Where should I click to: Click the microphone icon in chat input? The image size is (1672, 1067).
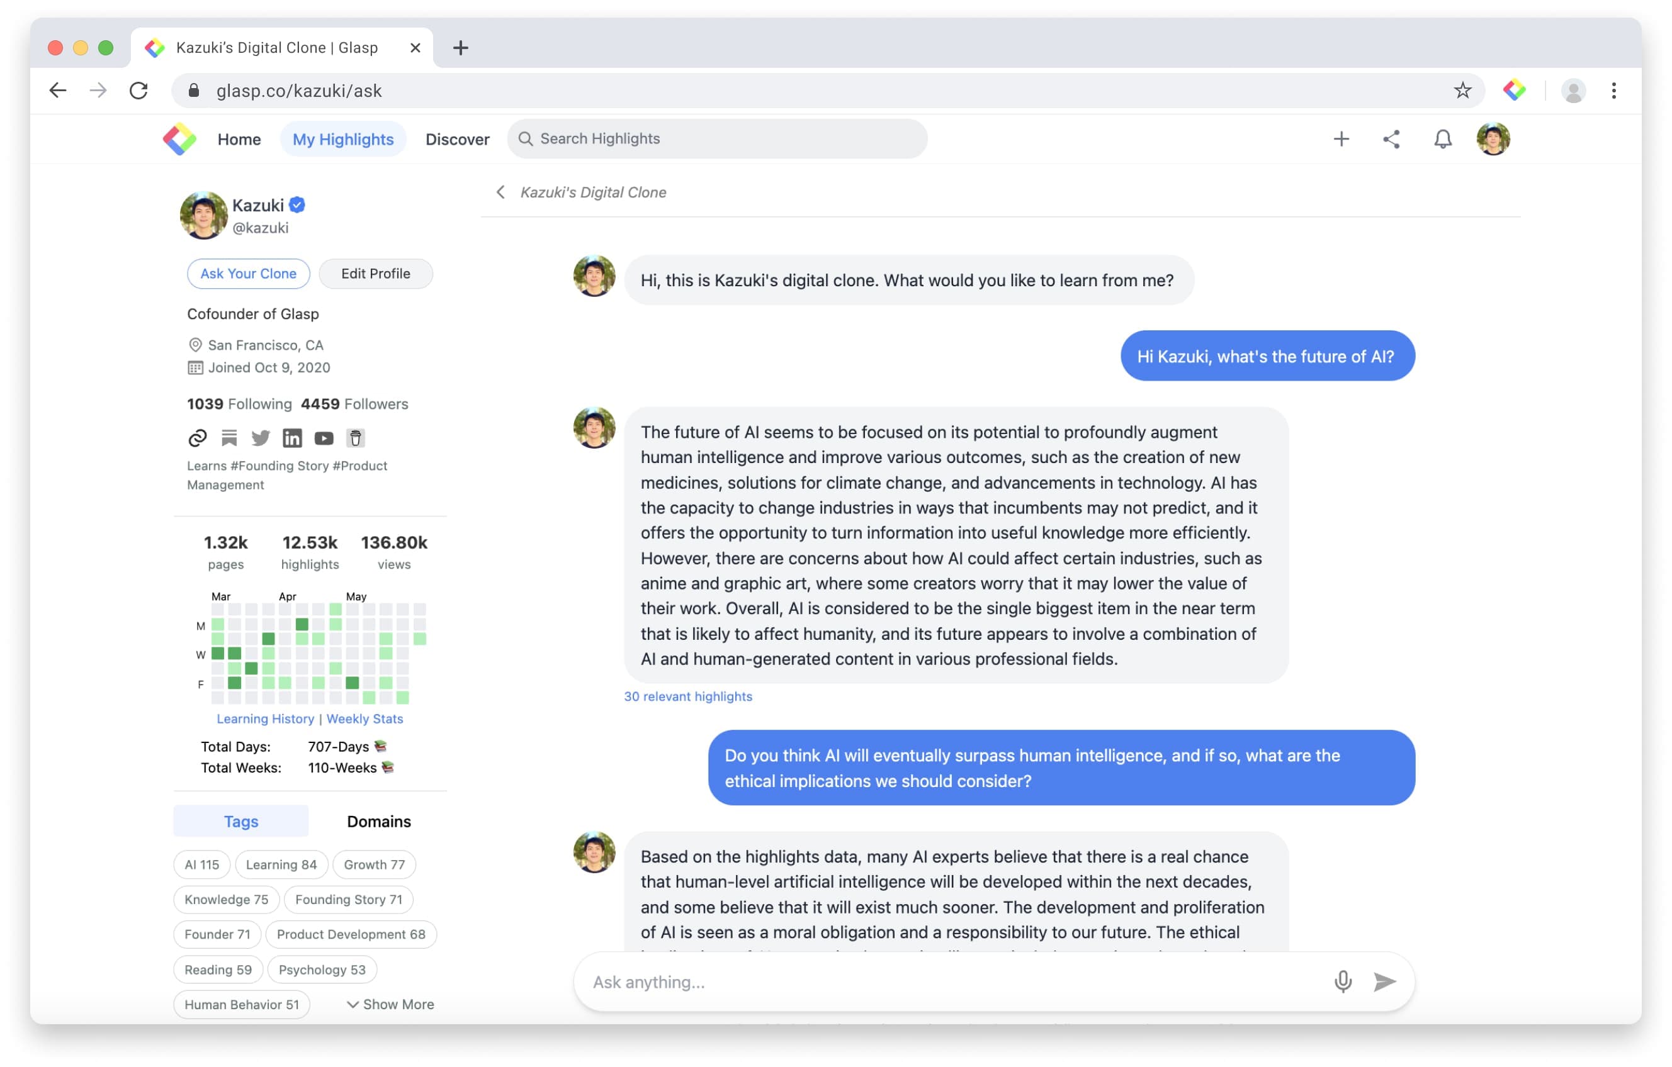pos(1342,981)
